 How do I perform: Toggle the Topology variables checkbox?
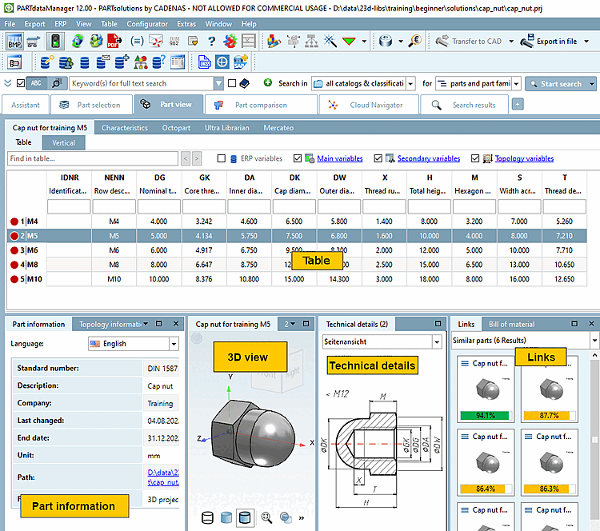(x=476, y=159)
